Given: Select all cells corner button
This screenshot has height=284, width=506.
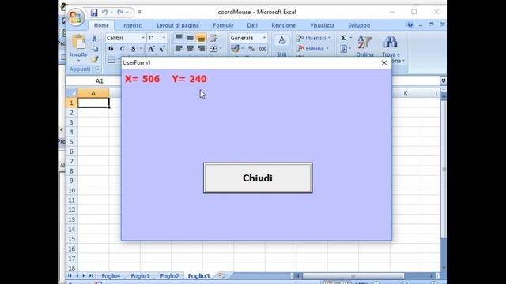Looking at the screenshot, I should (x=71, y=93).
